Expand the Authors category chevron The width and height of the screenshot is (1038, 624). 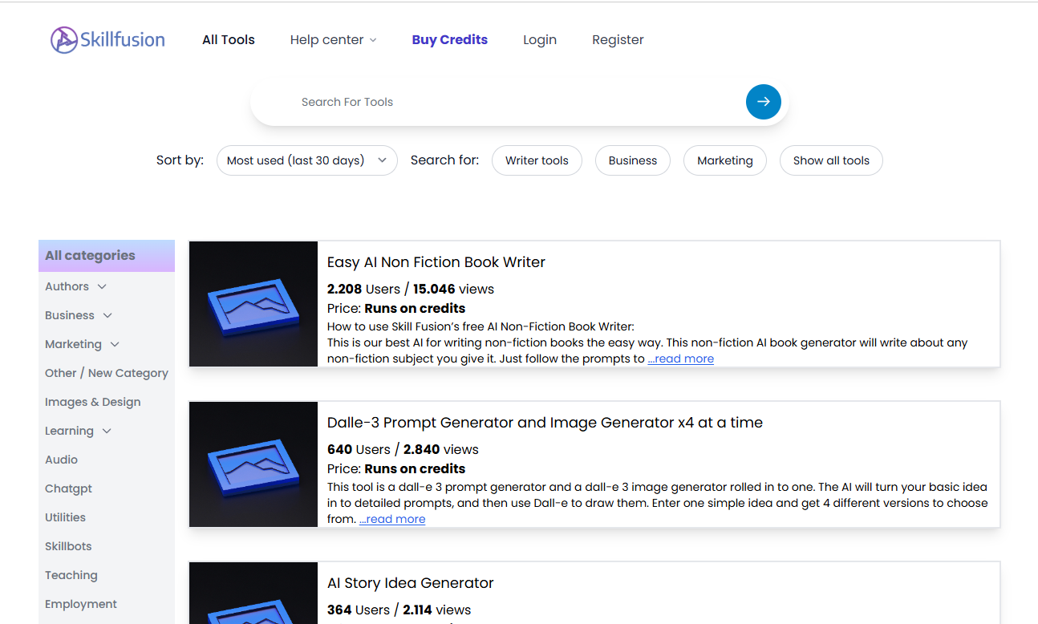click(102, 287)
